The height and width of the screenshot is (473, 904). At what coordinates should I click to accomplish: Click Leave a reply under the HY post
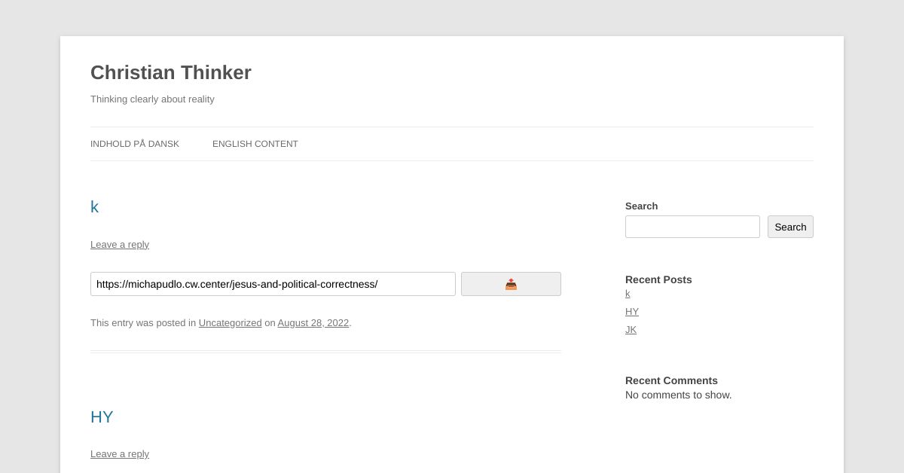(x=120, y=454)
